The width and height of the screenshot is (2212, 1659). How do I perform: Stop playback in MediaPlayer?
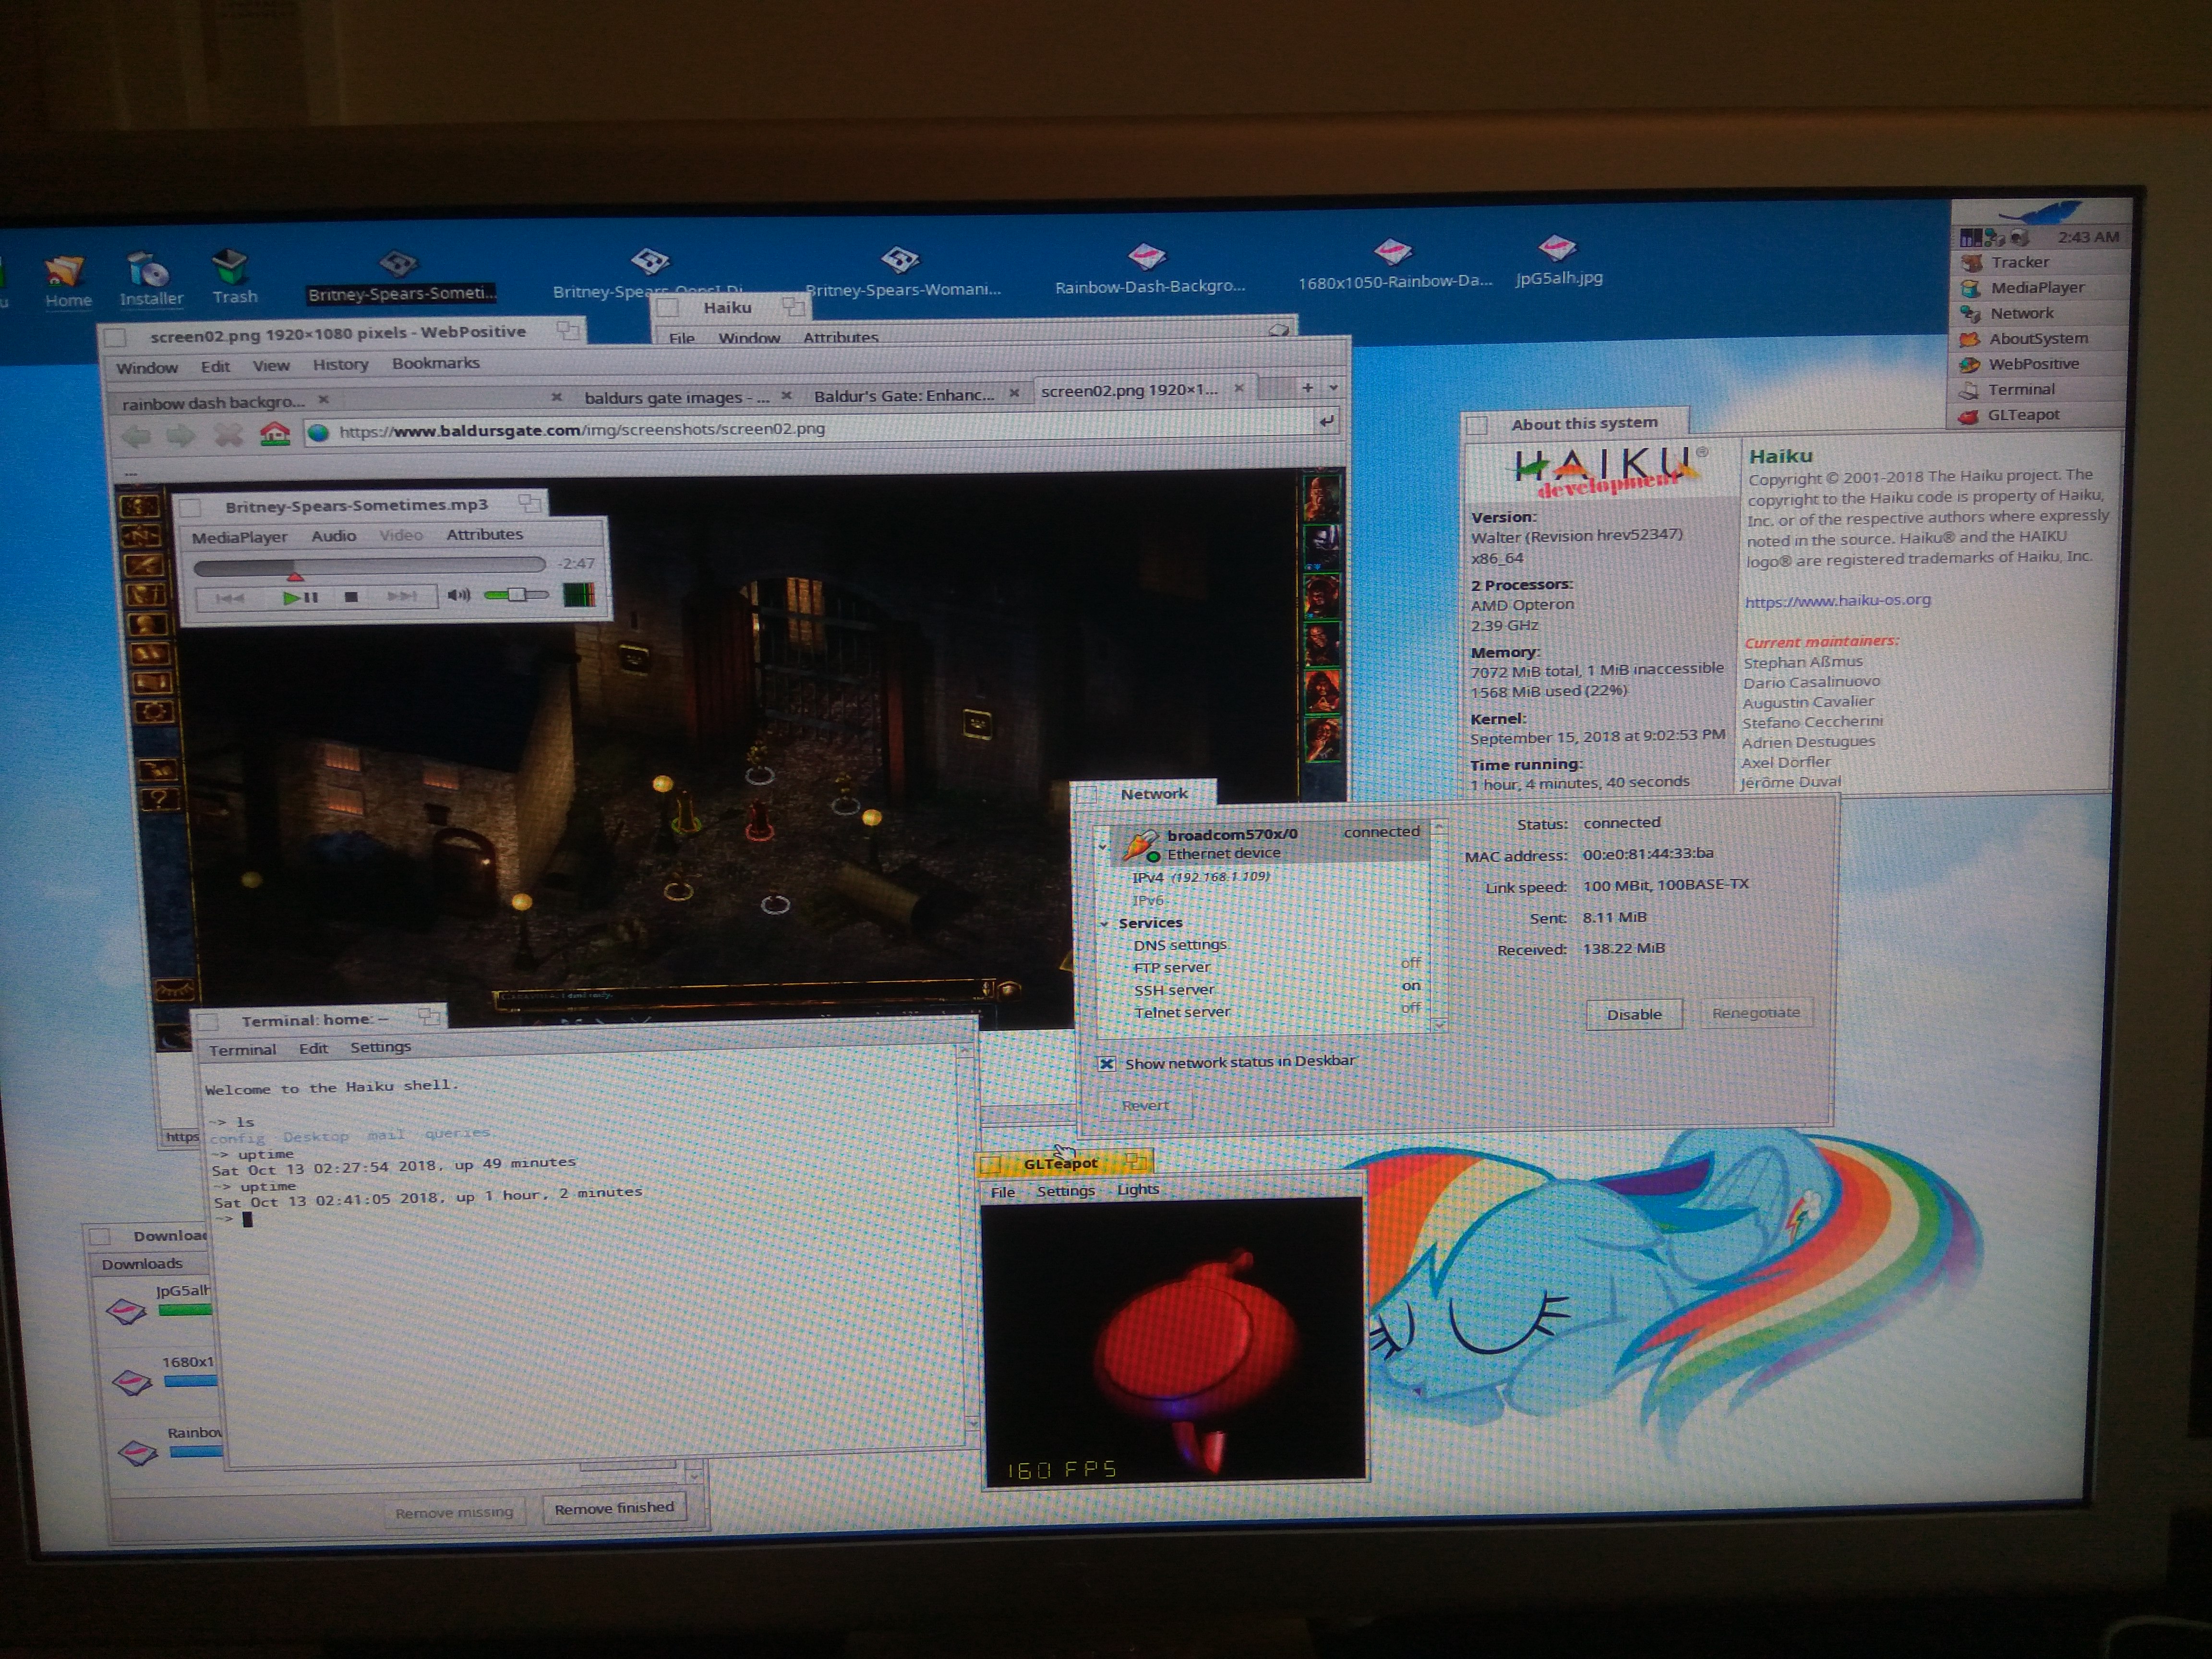pyautogui.click(x=351, y=597)
